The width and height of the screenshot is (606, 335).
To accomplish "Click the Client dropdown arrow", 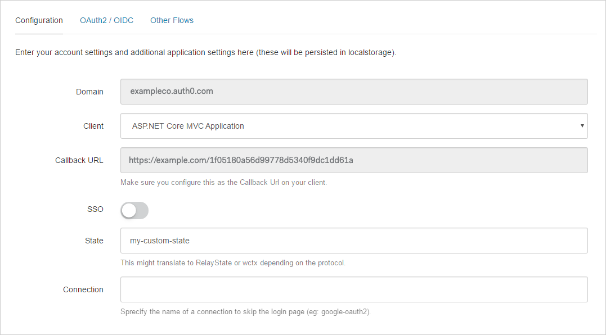I will pos(582,126).
